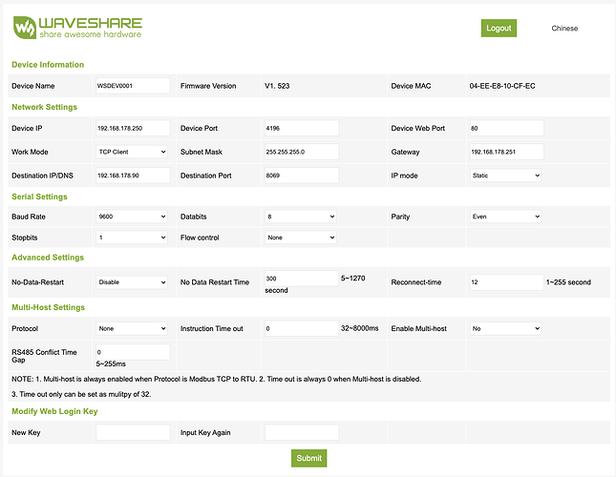Click the Serial Settings heading

40,197
